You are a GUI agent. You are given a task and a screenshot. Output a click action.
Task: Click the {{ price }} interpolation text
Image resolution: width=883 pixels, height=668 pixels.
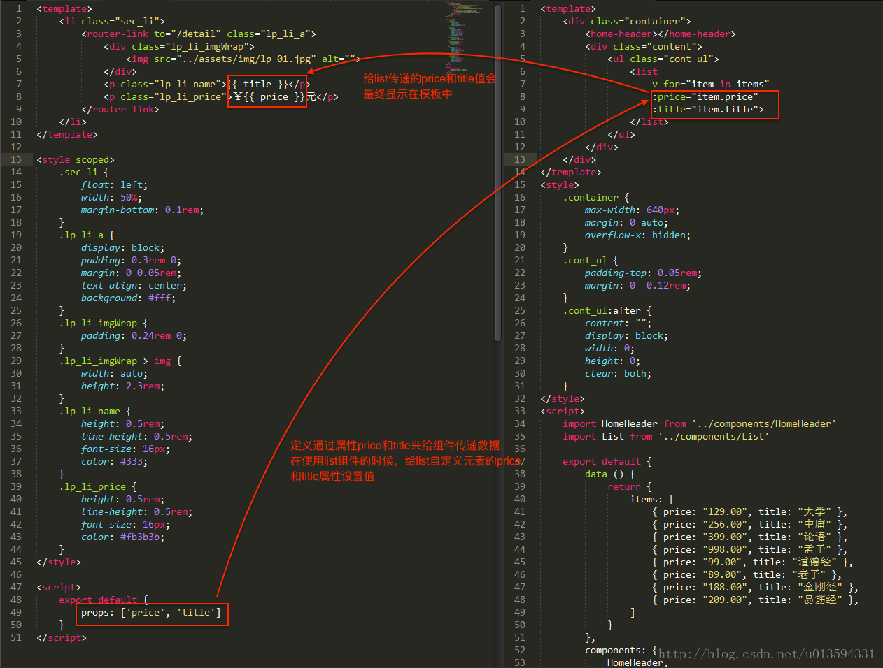(x=274, y=96)
